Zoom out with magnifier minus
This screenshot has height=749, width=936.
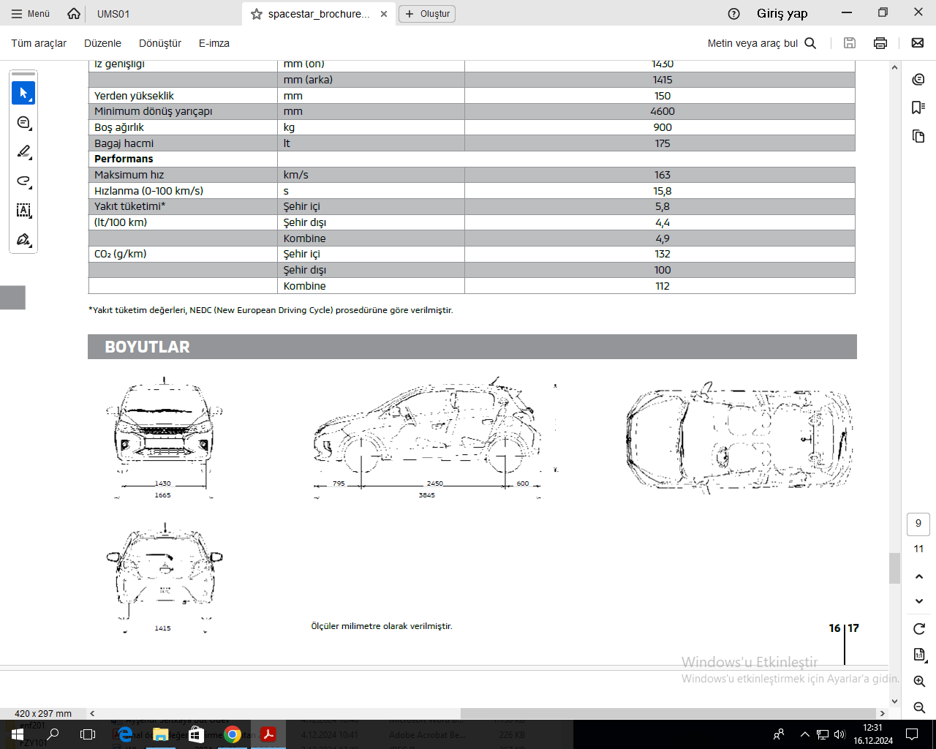click(x=919, y=707)
